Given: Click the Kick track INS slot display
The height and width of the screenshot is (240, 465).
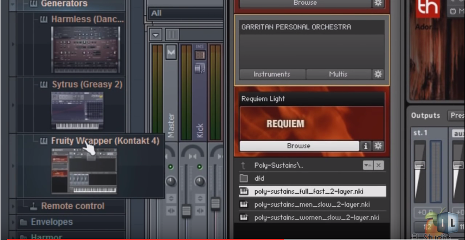Looking at the screenshot, I should pos(200,55).
